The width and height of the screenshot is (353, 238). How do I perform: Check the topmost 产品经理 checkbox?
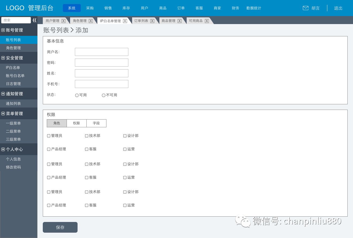(49, 149)
